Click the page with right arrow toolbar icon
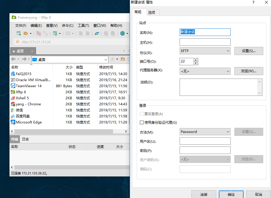This screenshot has height=198, width=271. 88,33
